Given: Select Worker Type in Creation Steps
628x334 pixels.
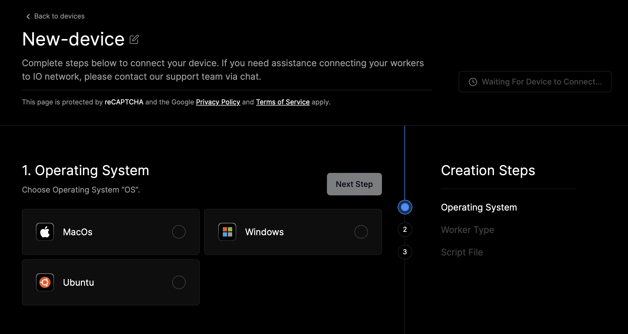Looking at the screenshot, I should coord(468,230).
